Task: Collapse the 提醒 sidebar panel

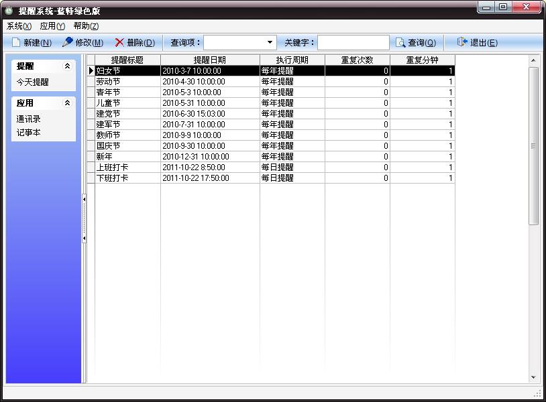Action: pos(67,66)
